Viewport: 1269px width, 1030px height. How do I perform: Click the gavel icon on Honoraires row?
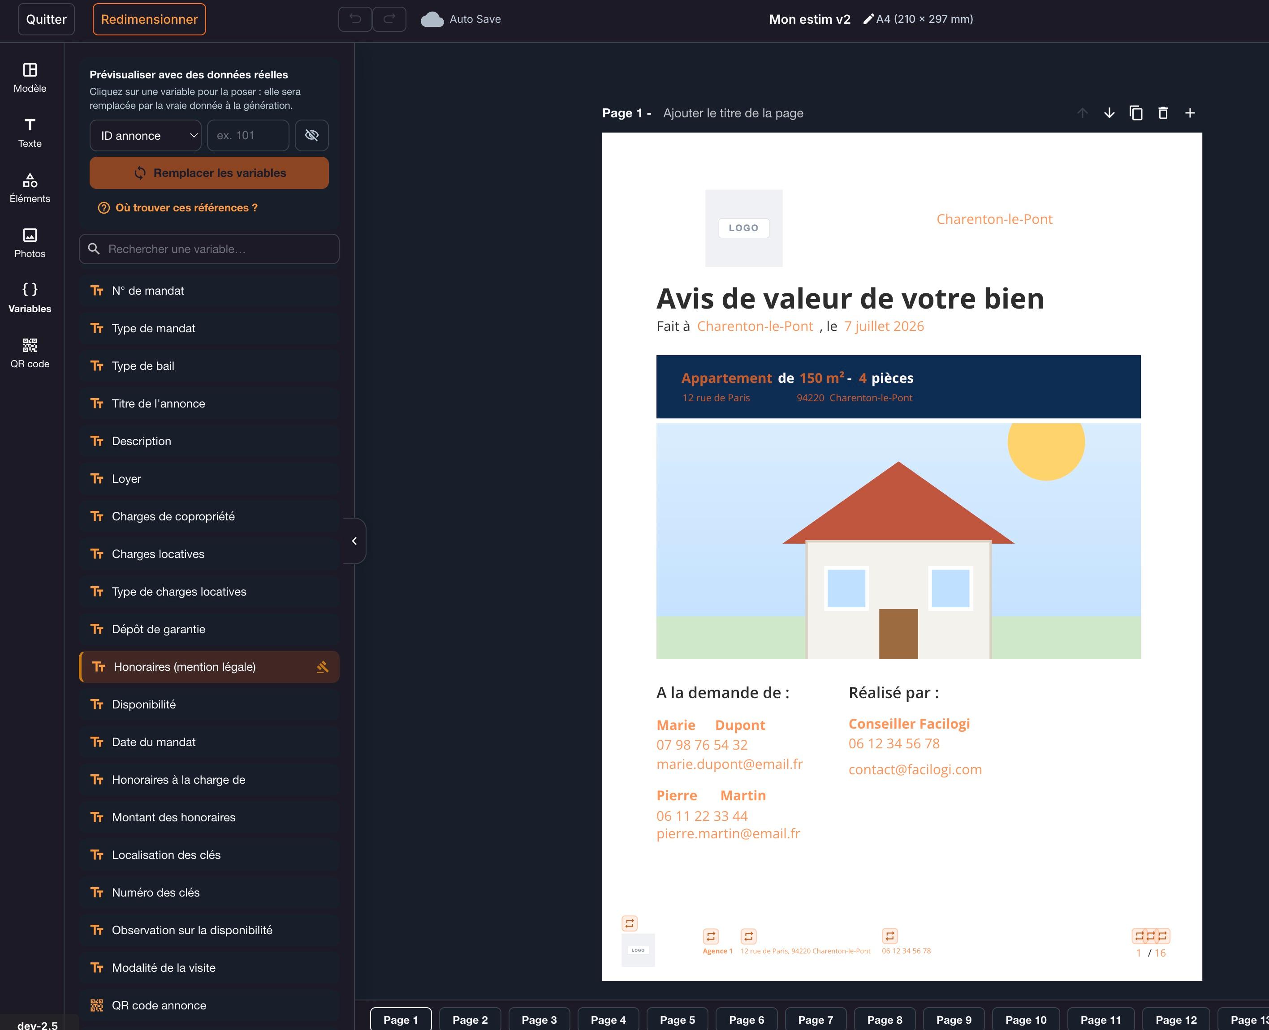pos(322,667)
